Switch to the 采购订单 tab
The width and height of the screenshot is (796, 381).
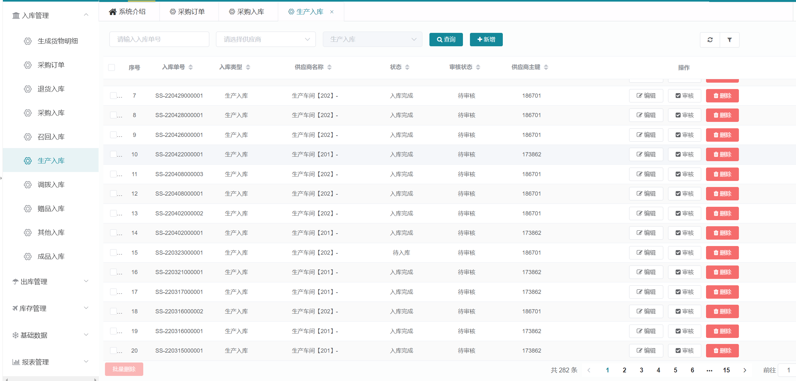[x=189, y=12]
